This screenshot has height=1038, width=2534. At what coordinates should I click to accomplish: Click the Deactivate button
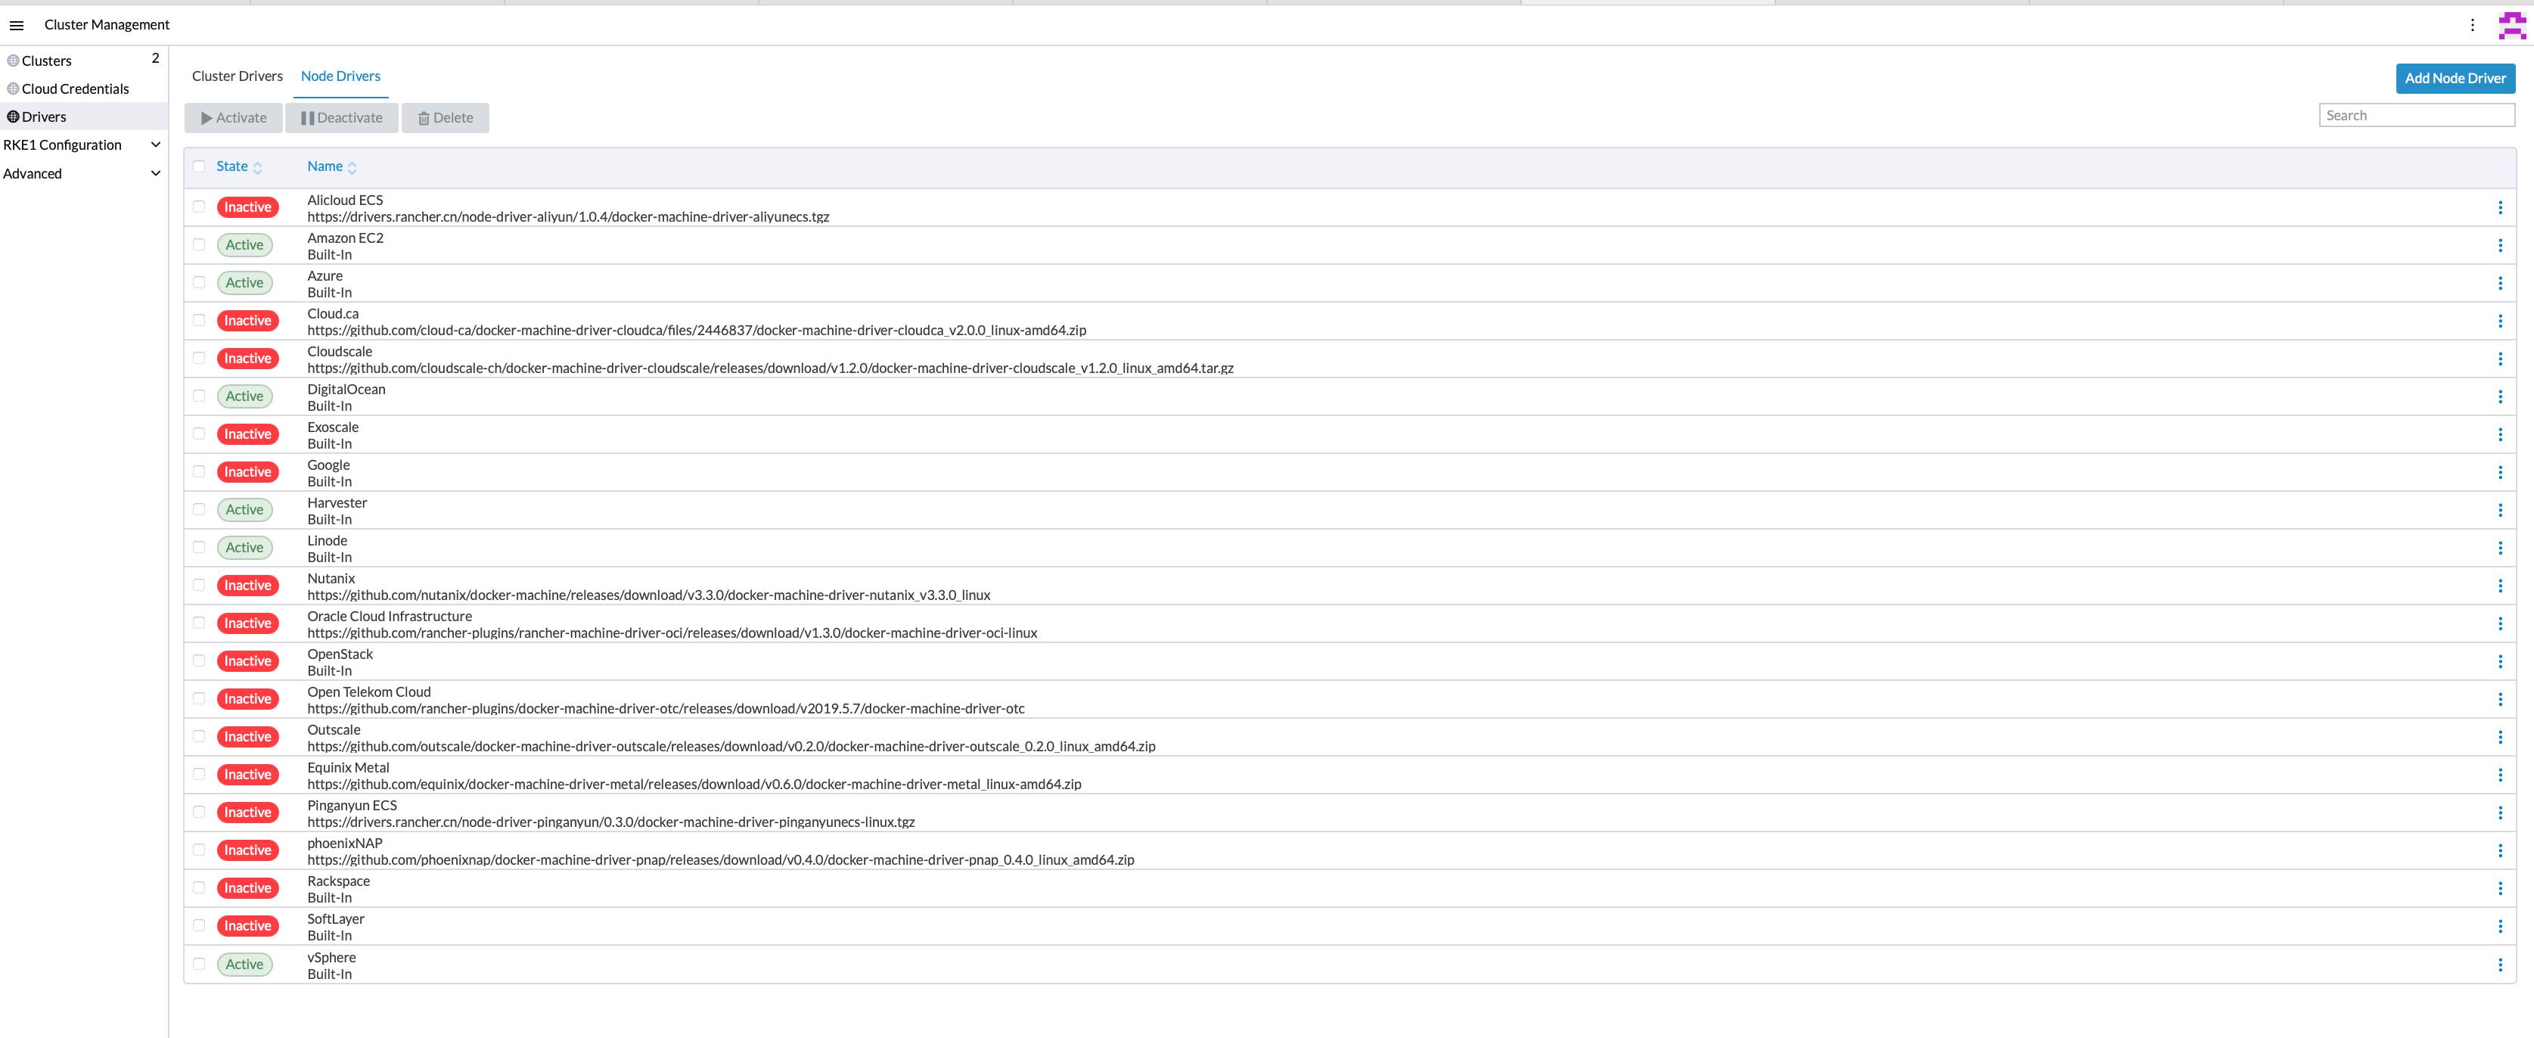click(341, 117)
